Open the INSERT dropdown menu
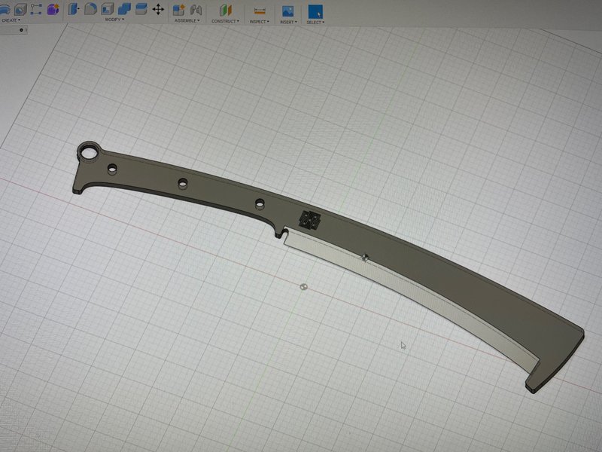The width and height of the screenshot is (602, 452). (288, 22)
